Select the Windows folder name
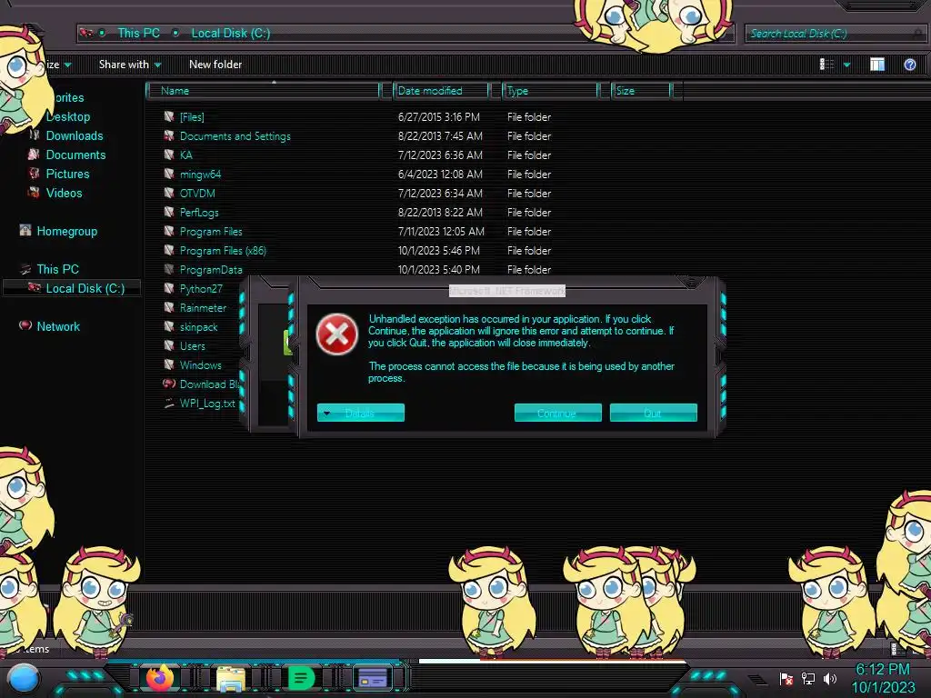This screenshot has height=698, width=931. click(201, 365)
